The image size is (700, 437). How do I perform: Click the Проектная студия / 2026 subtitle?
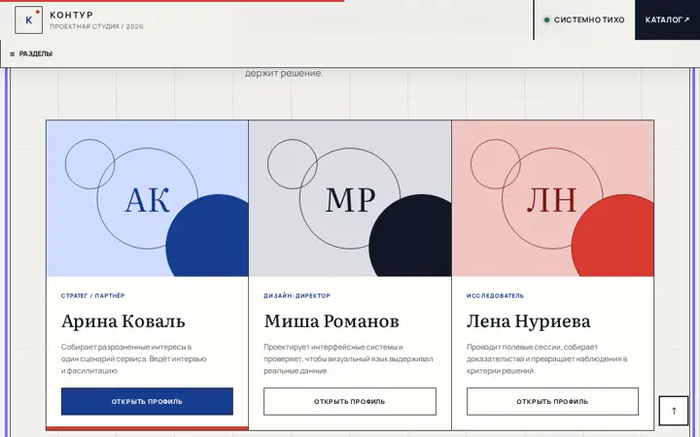point(96,26)
